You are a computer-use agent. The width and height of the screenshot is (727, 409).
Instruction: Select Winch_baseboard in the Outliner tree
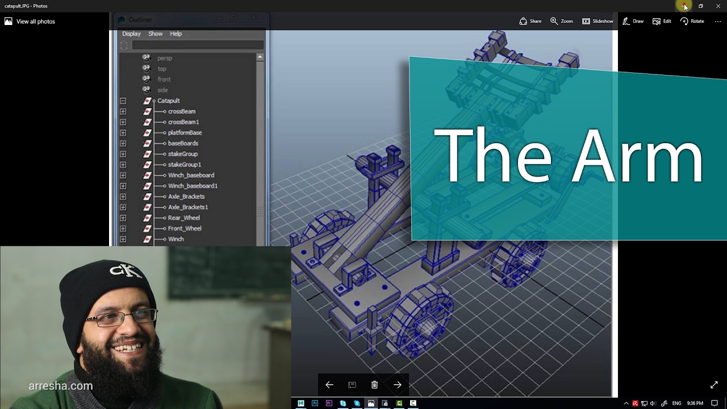[191, 176]
